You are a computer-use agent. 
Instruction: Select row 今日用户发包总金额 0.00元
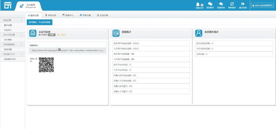(151, 49)
